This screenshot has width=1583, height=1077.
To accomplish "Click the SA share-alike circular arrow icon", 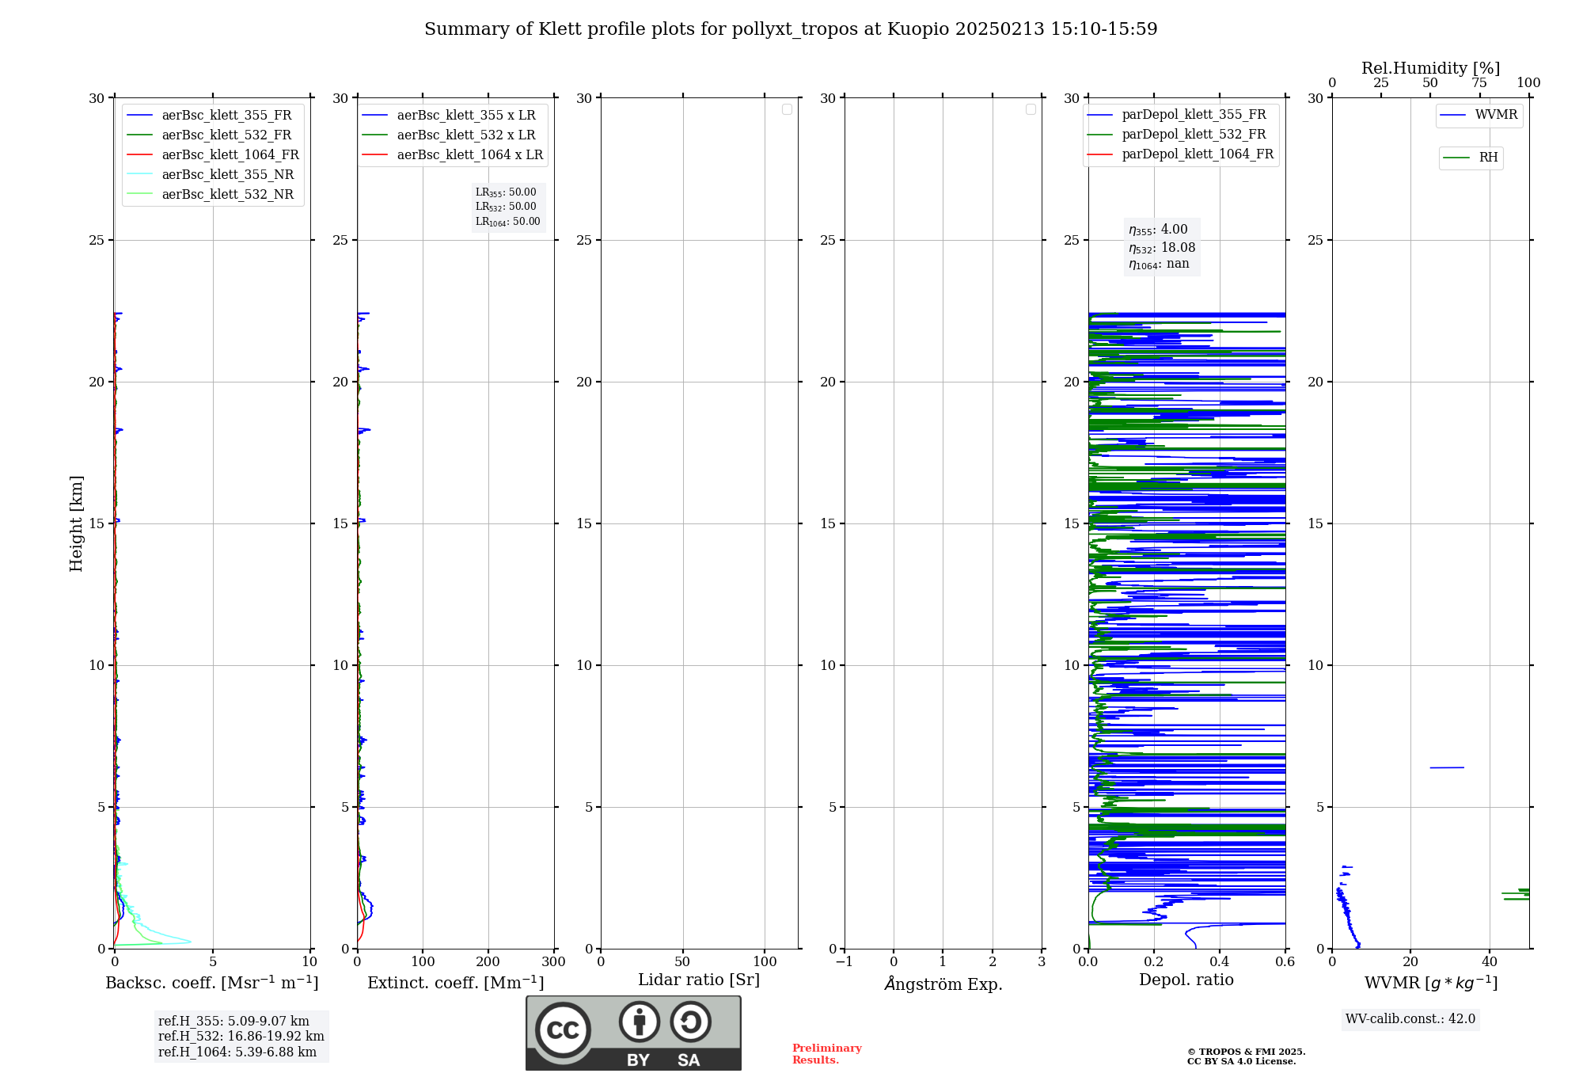I will [x=690, y=1021].
